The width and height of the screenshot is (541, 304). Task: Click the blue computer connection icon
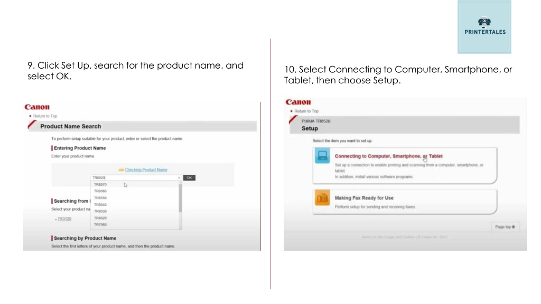click(322, 156)
